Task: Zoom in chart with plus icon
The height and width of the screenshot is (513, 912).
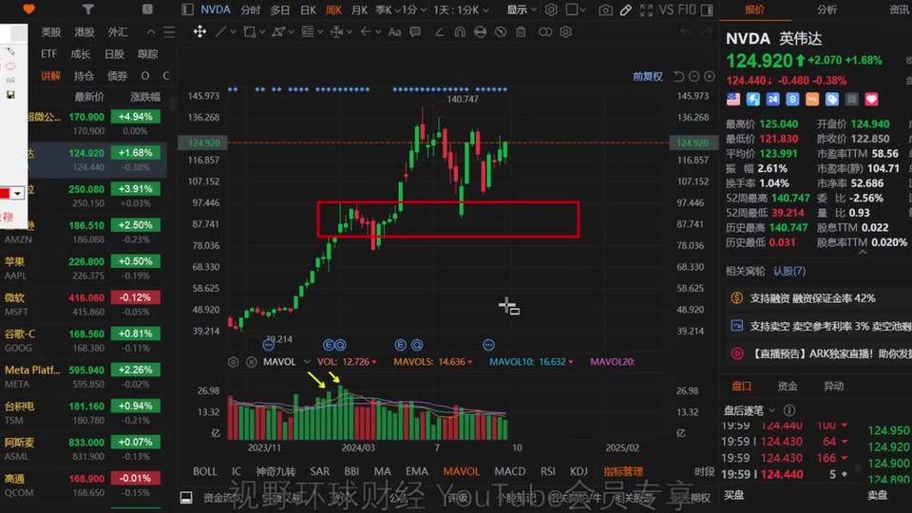Action: point(709,76)
